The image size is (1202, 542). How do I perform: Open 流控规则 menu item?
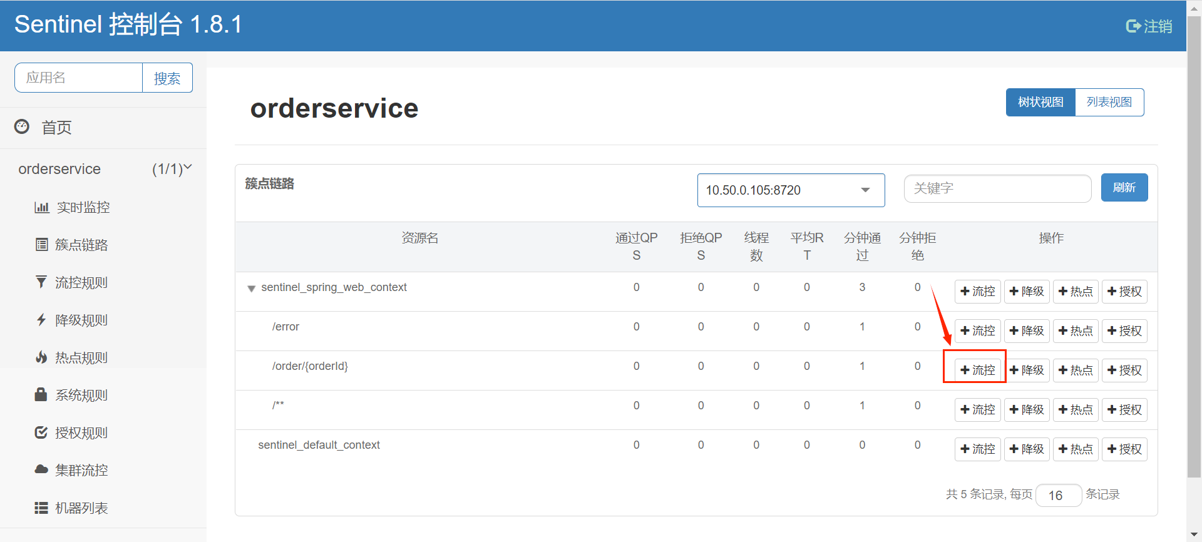81,282
